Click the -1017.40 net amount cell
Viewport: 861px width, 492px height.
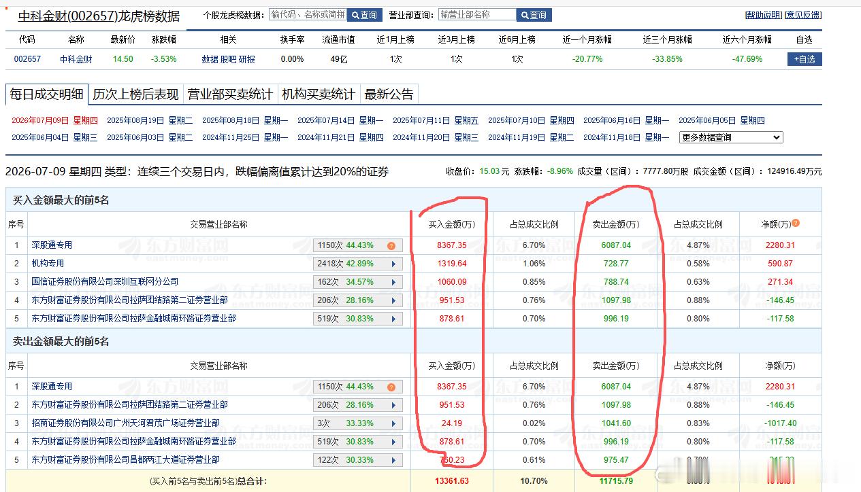point(780,423)
